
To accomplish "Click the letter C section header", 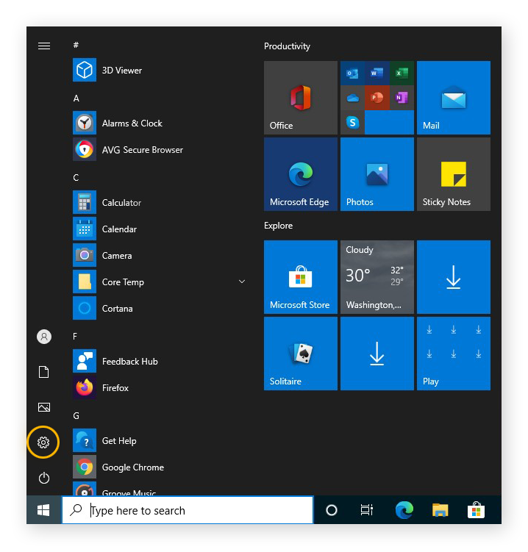I will tap(76, 177).
